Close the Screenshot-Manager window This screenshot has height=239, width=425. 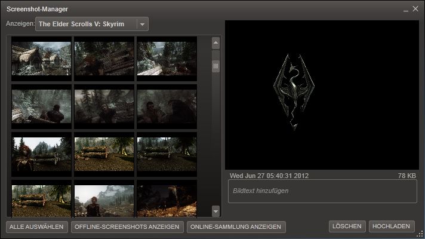click(415, 9)
